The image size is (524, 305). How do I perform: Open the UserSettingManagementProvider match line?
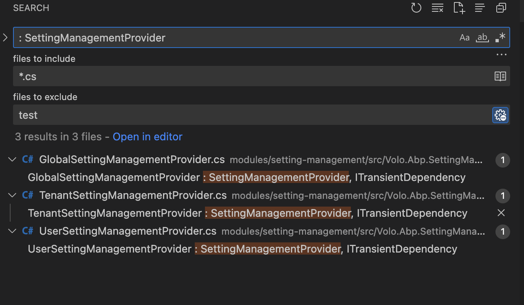tap(242, 249)
